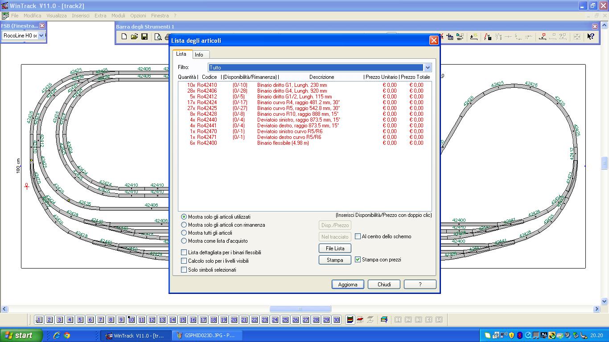Select layer button 1 in bottom toolbar
This screenshot has width=609, height=342.
[x=39, y=320]
